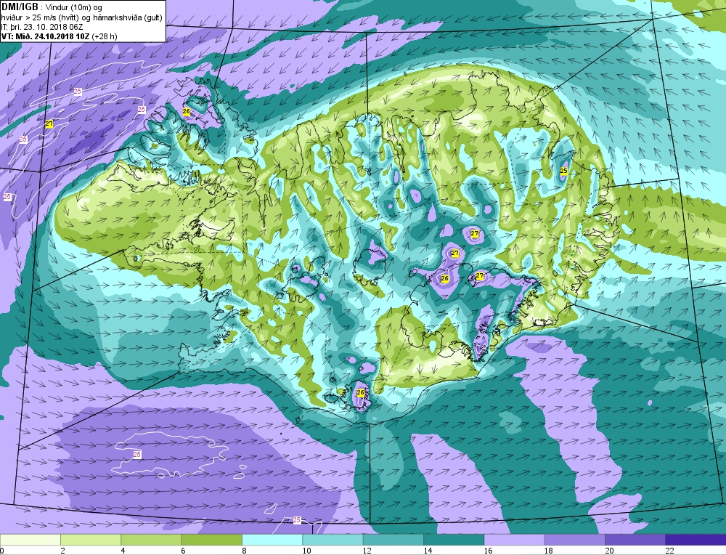The height and width of the screenshot is (555, 726).
Task: Click the legend scale value 12
Action: coord(367,551)
